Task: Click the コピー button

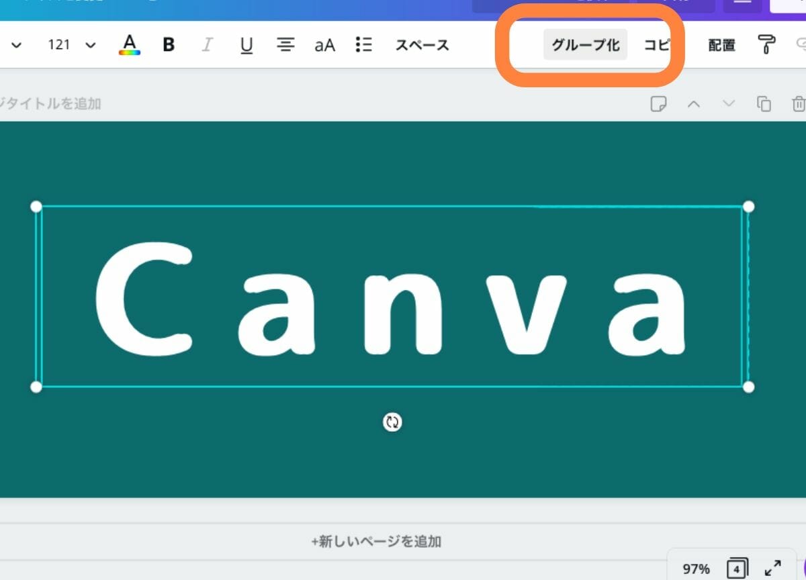Action: 657,45
